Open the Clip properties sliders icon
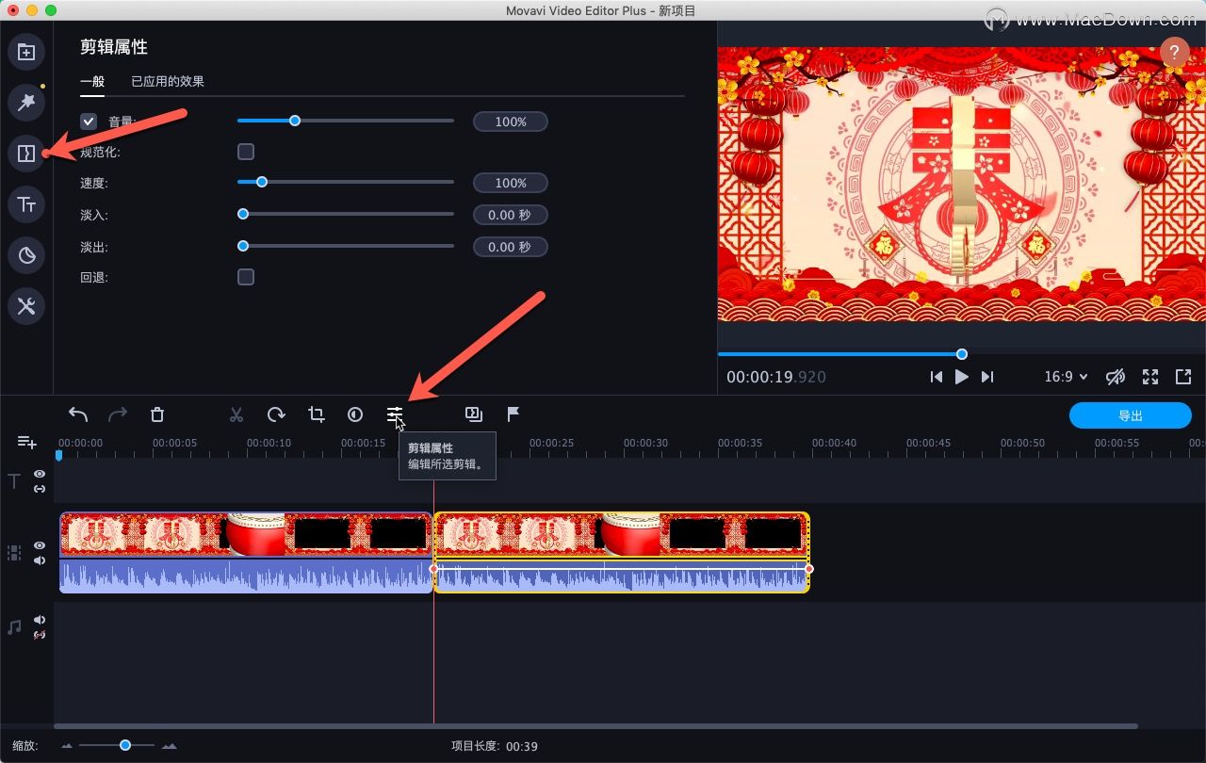 click(x=395, y=414)
